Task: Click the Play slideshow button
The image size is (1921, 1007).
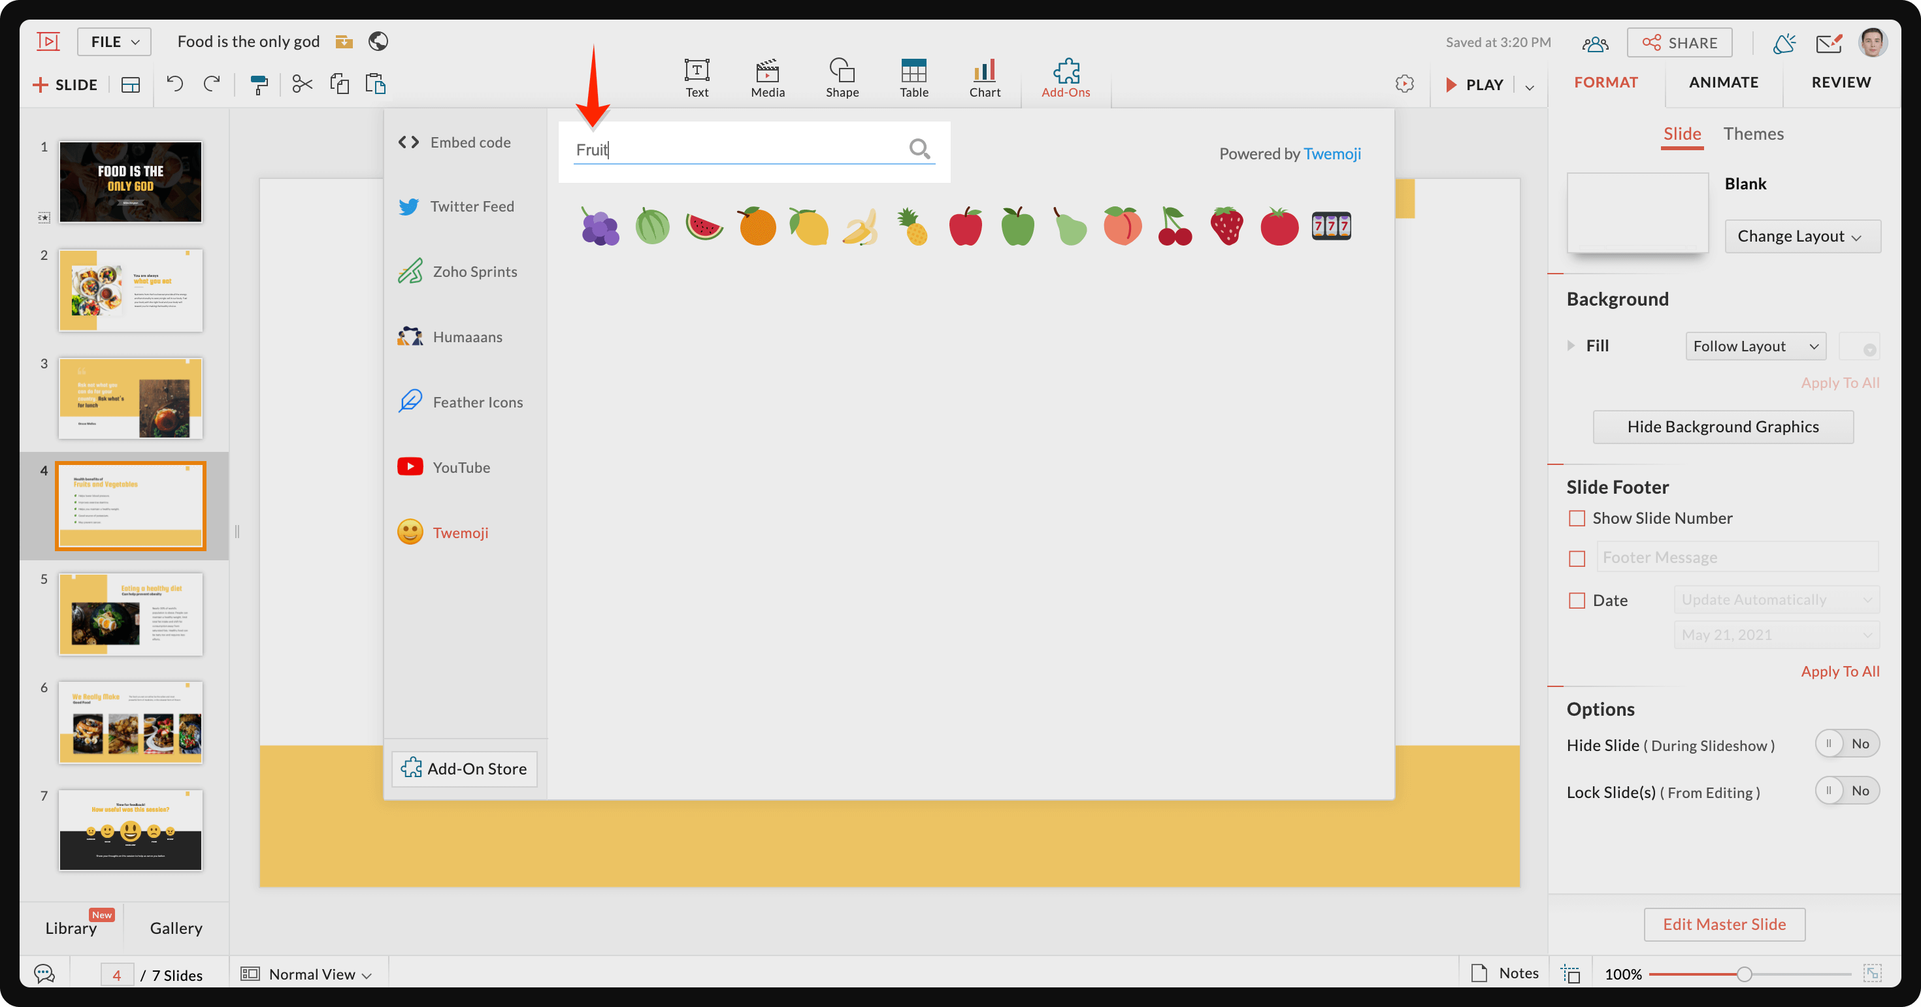Action: pos(1476,82)
